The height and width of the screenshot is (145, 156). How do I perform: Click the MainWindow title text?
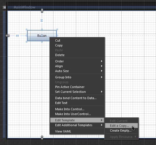[x=24, y=7]
